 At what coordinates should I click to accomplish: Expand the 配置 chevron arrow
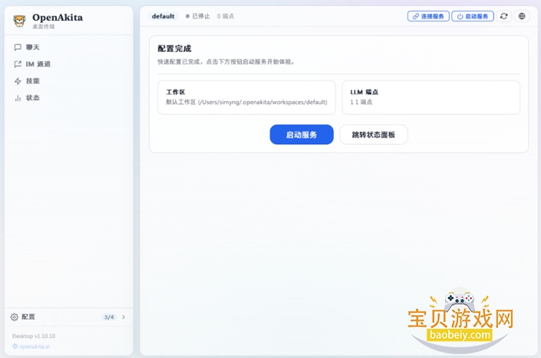pos(124,317)
